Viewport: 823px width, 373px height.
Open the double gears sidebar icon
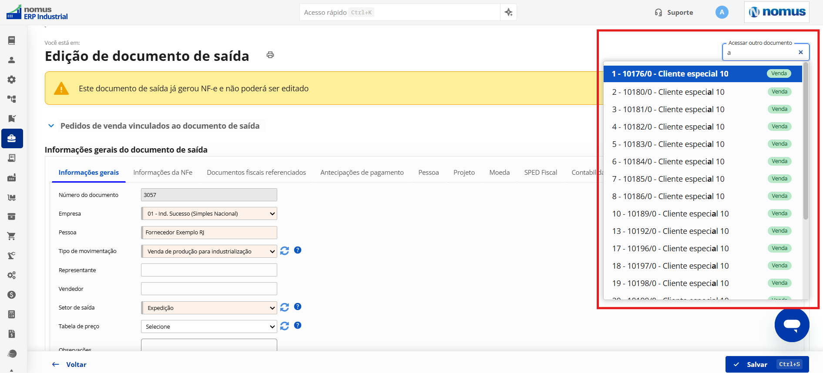12,275
